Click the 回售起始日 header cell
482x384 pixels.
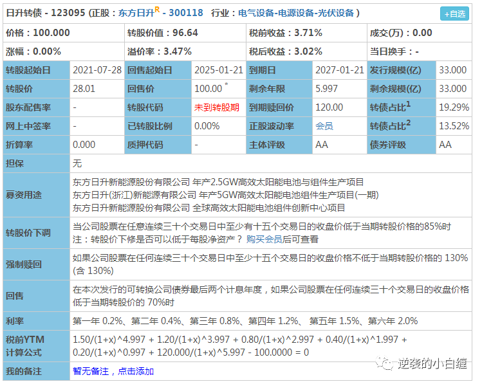[158, 70]
